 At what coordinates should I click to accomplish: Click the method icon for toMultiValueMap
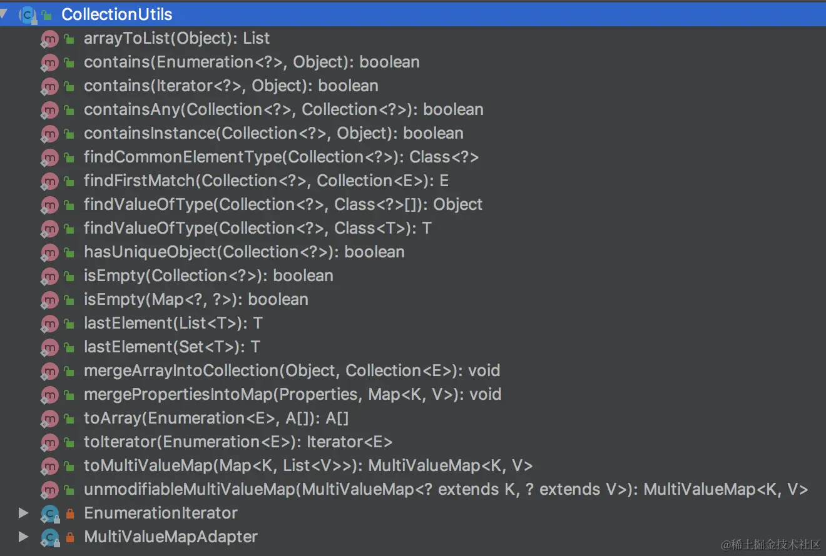(49, 466)
